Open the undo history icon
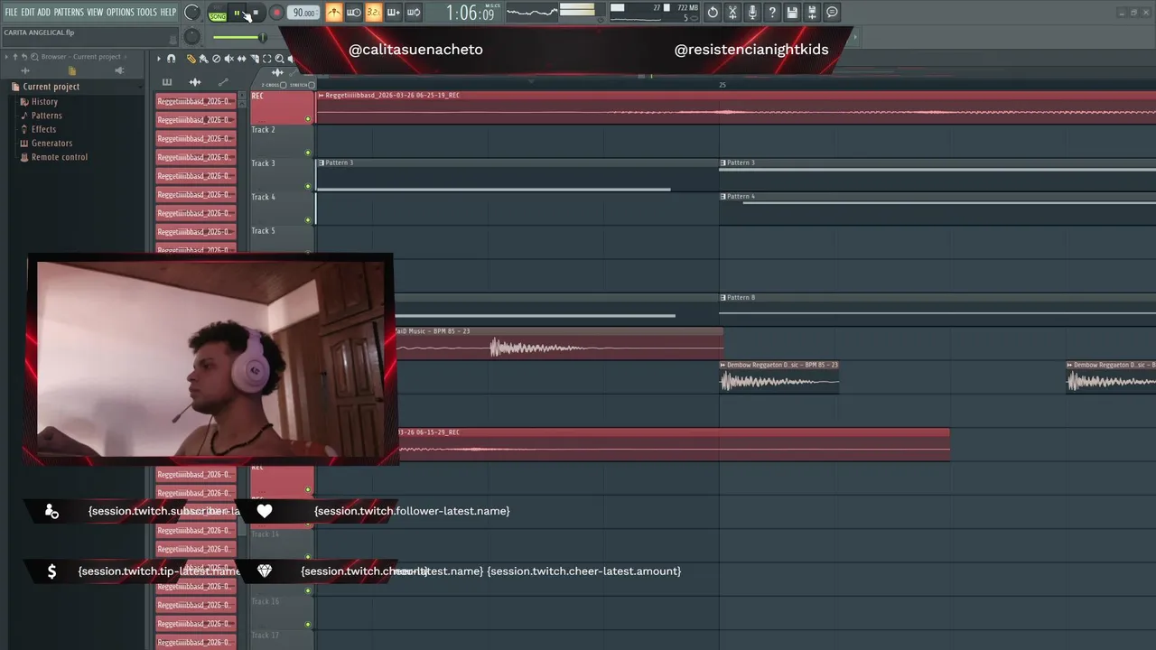The width and height of the screenshot is (1156, 650). (x=713, y=13)
